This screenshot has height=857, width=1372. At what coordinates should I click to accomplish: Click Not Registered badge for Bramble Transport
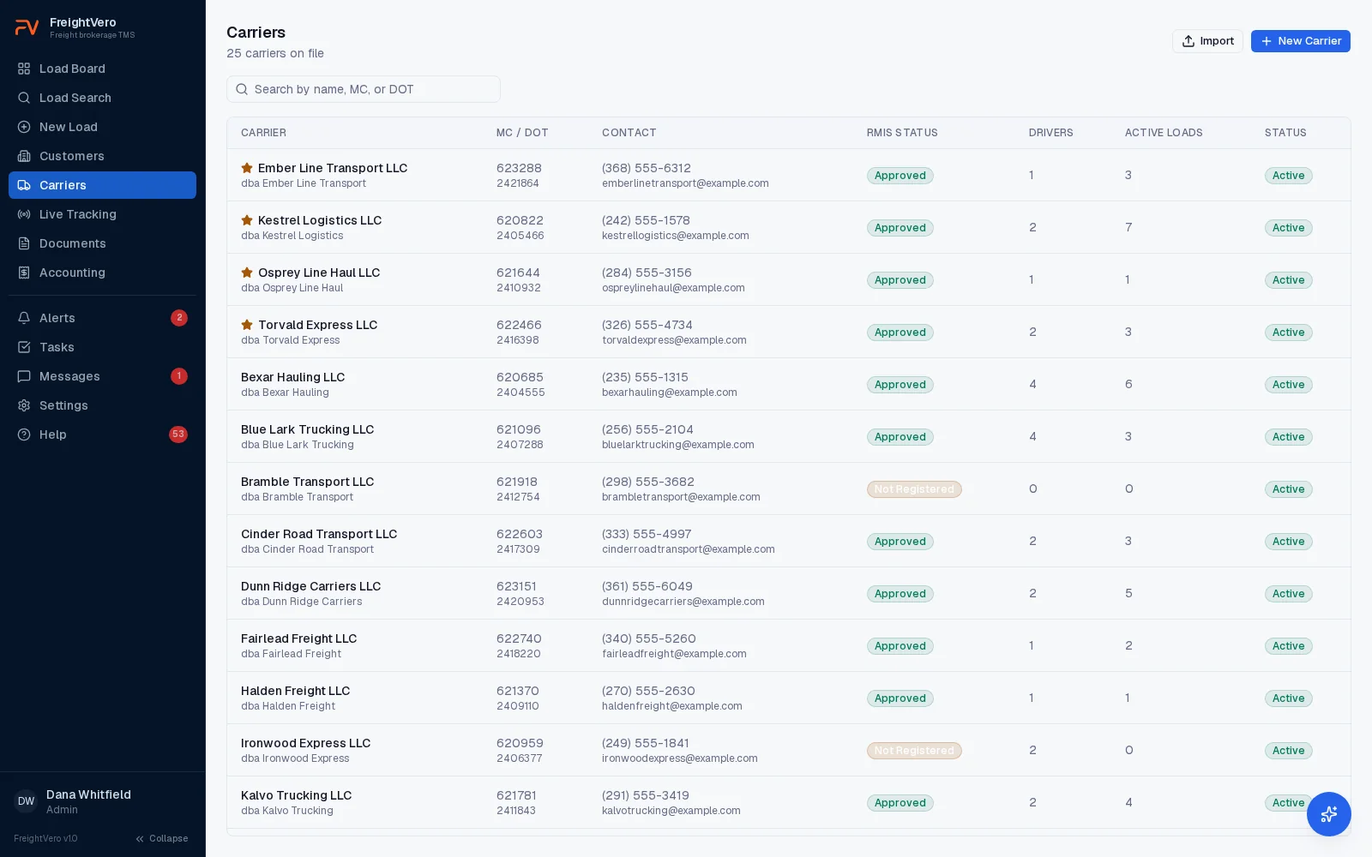[x=914, y=489]
